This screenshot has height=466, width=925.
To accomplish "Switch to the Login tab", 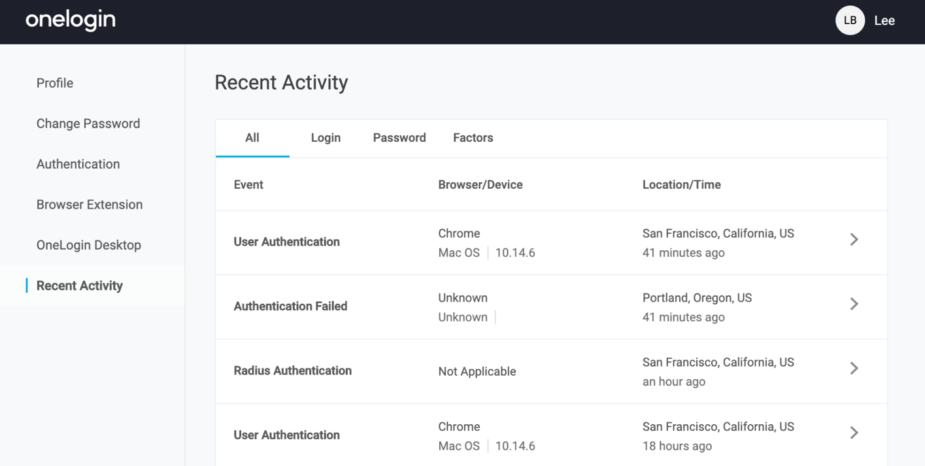I will click(x=326, y=138).
